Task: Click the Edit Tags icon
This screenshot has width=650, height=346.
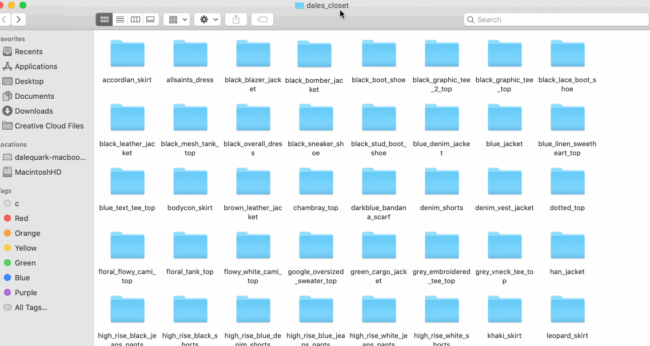Action: [262, 19]
